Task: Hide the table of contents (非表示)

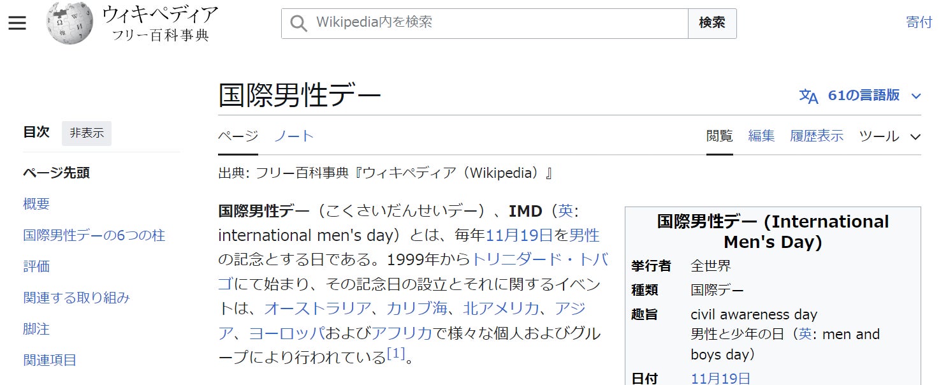Action: (x=87, y=133)
